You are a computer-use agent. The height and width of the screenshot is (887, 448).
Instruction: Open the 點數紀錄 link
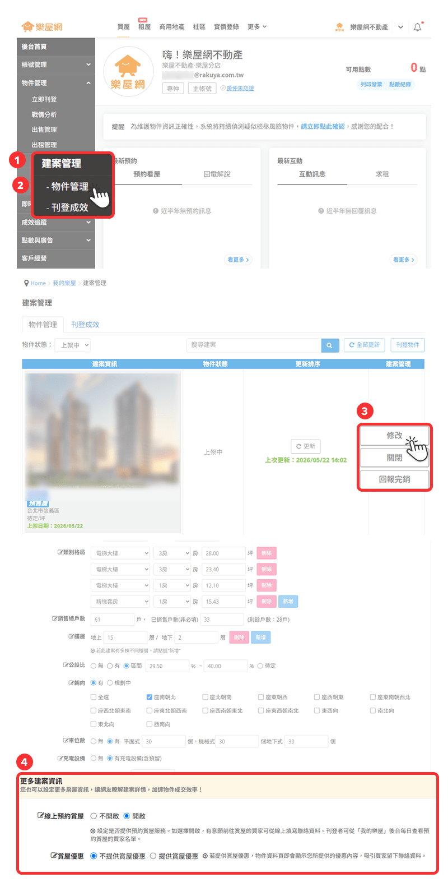coord(400,84)
